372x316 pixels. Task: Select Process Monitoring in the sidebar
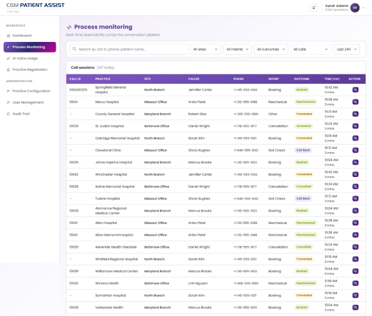[29, 47]
